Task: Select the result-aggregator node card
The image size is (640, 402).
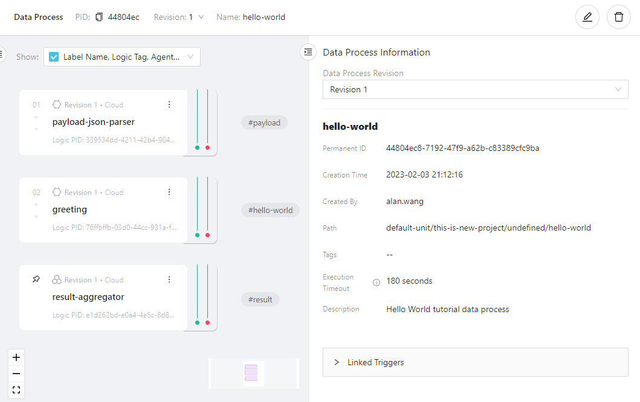Action: pos(103,297)
